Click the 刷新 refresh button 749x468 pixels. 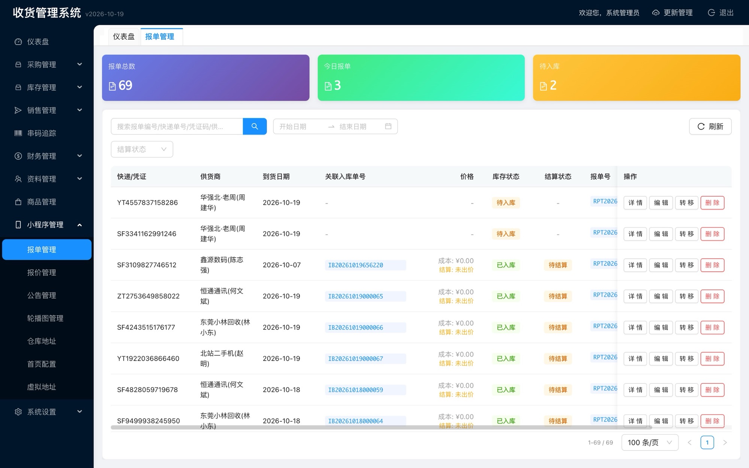pyautogui.click(x=710, y=126)
